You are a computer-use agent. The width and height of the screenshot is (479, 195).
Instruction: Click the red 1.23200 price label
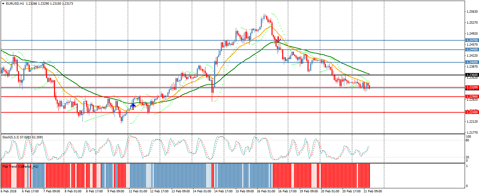[472, 87]
